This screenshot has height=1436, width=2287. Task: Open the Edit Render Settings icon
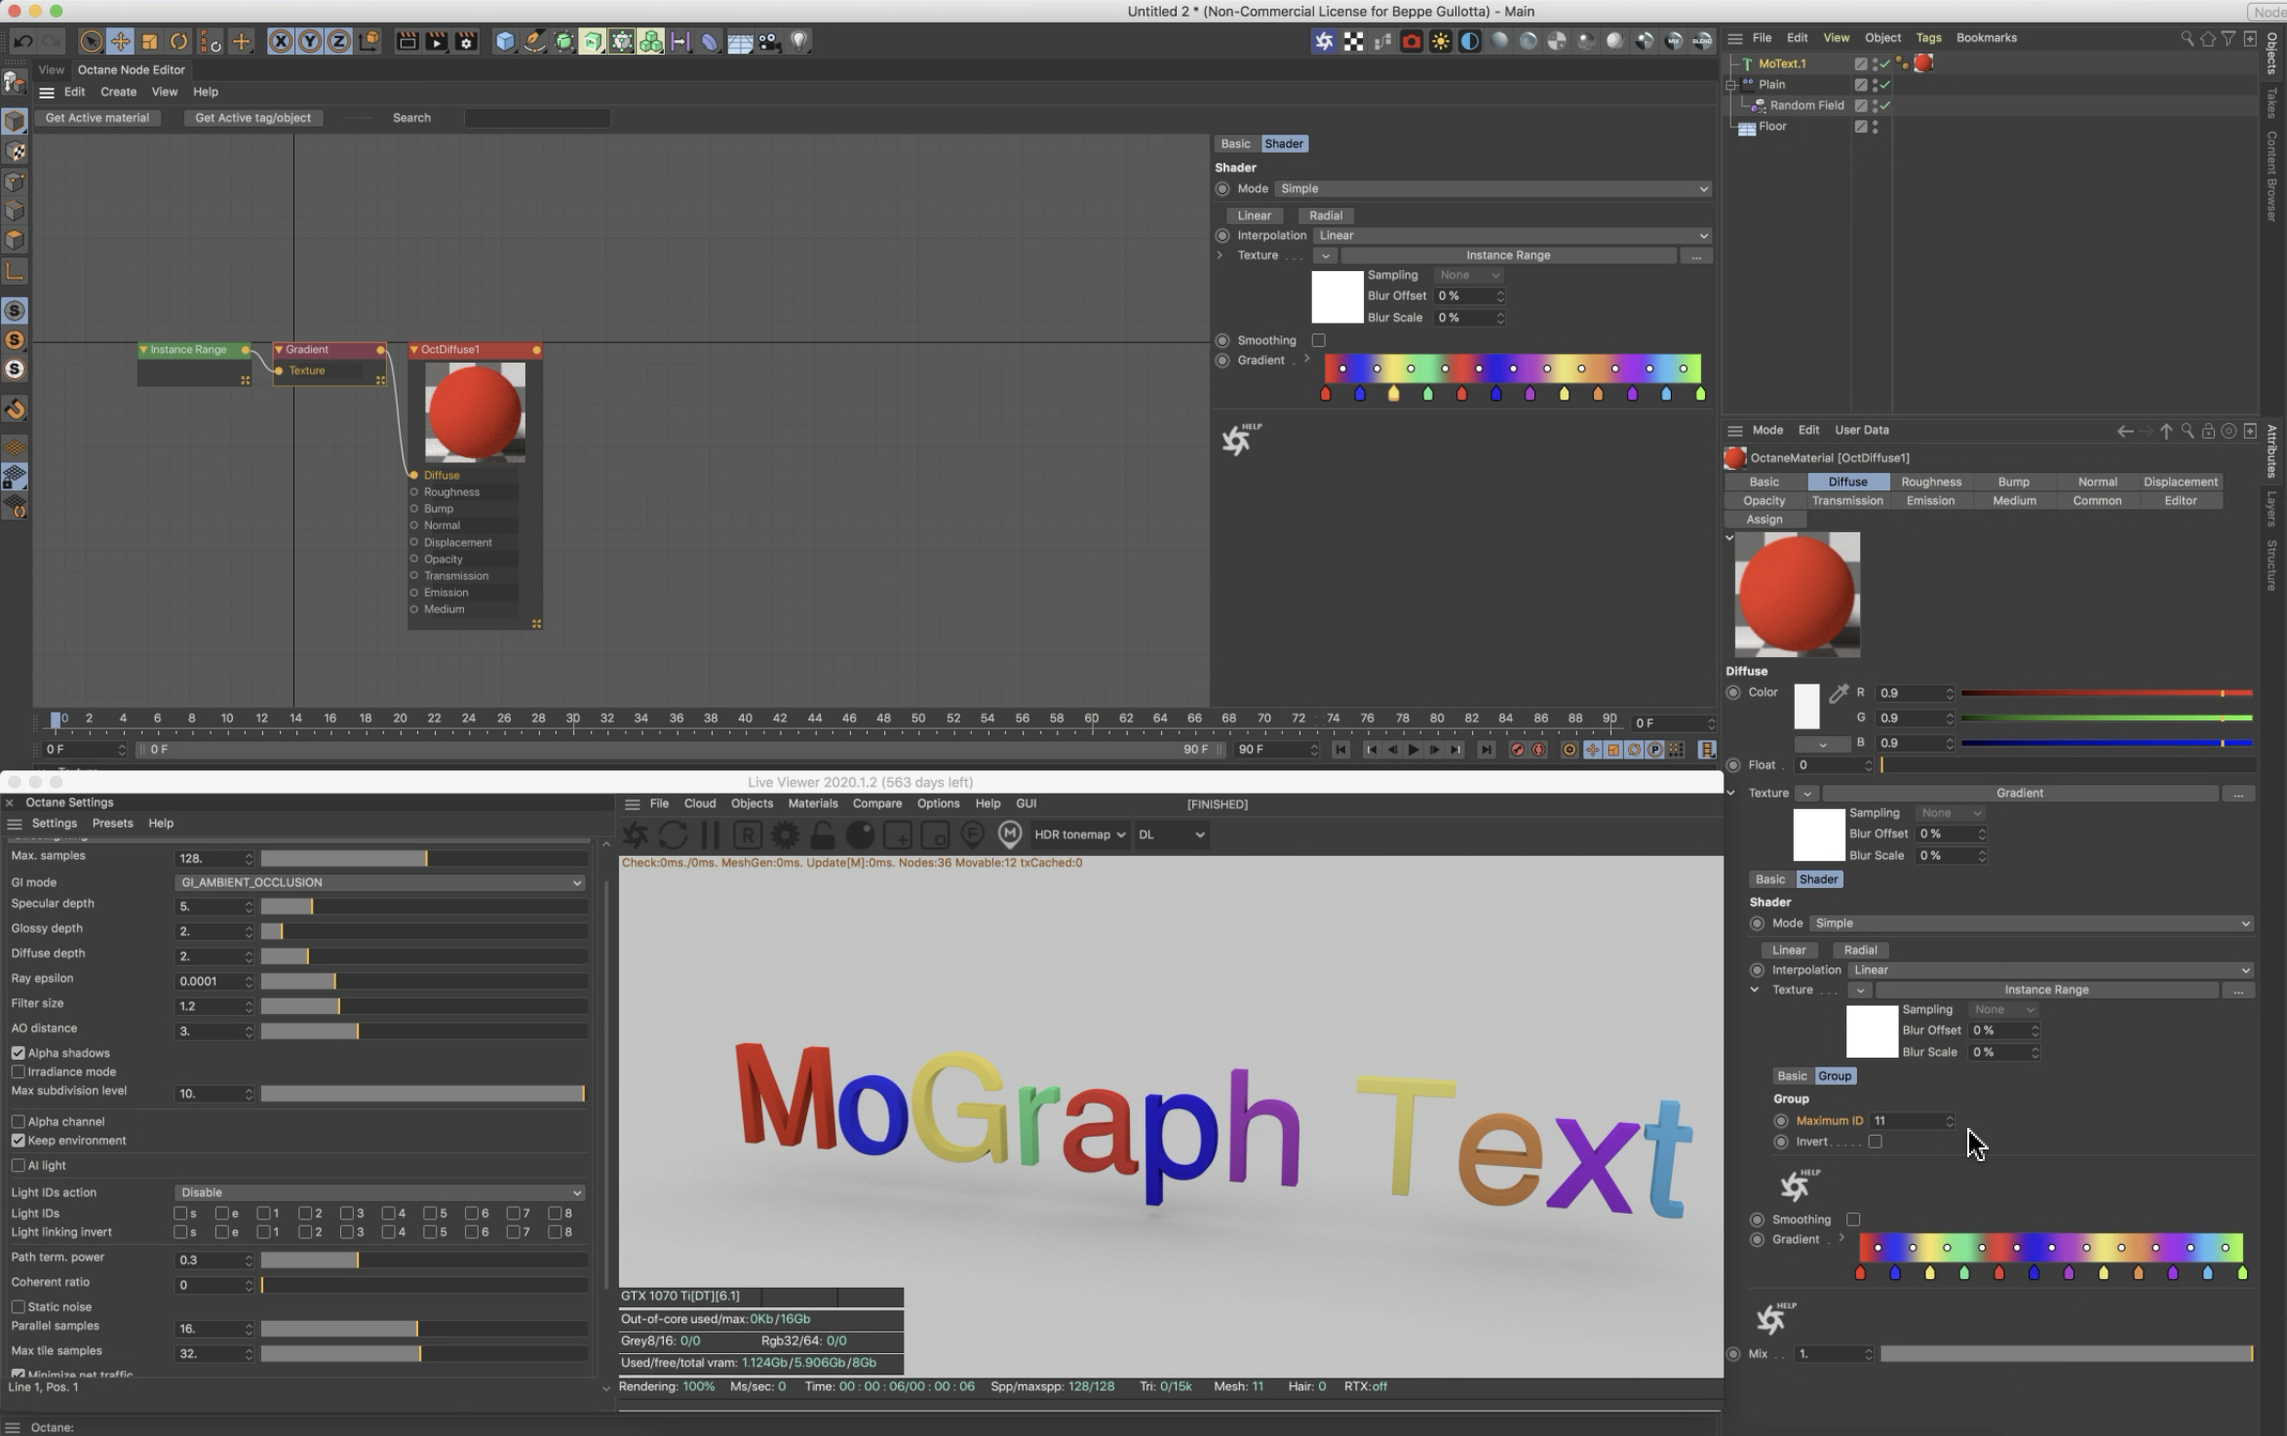[x=466, y=41]
